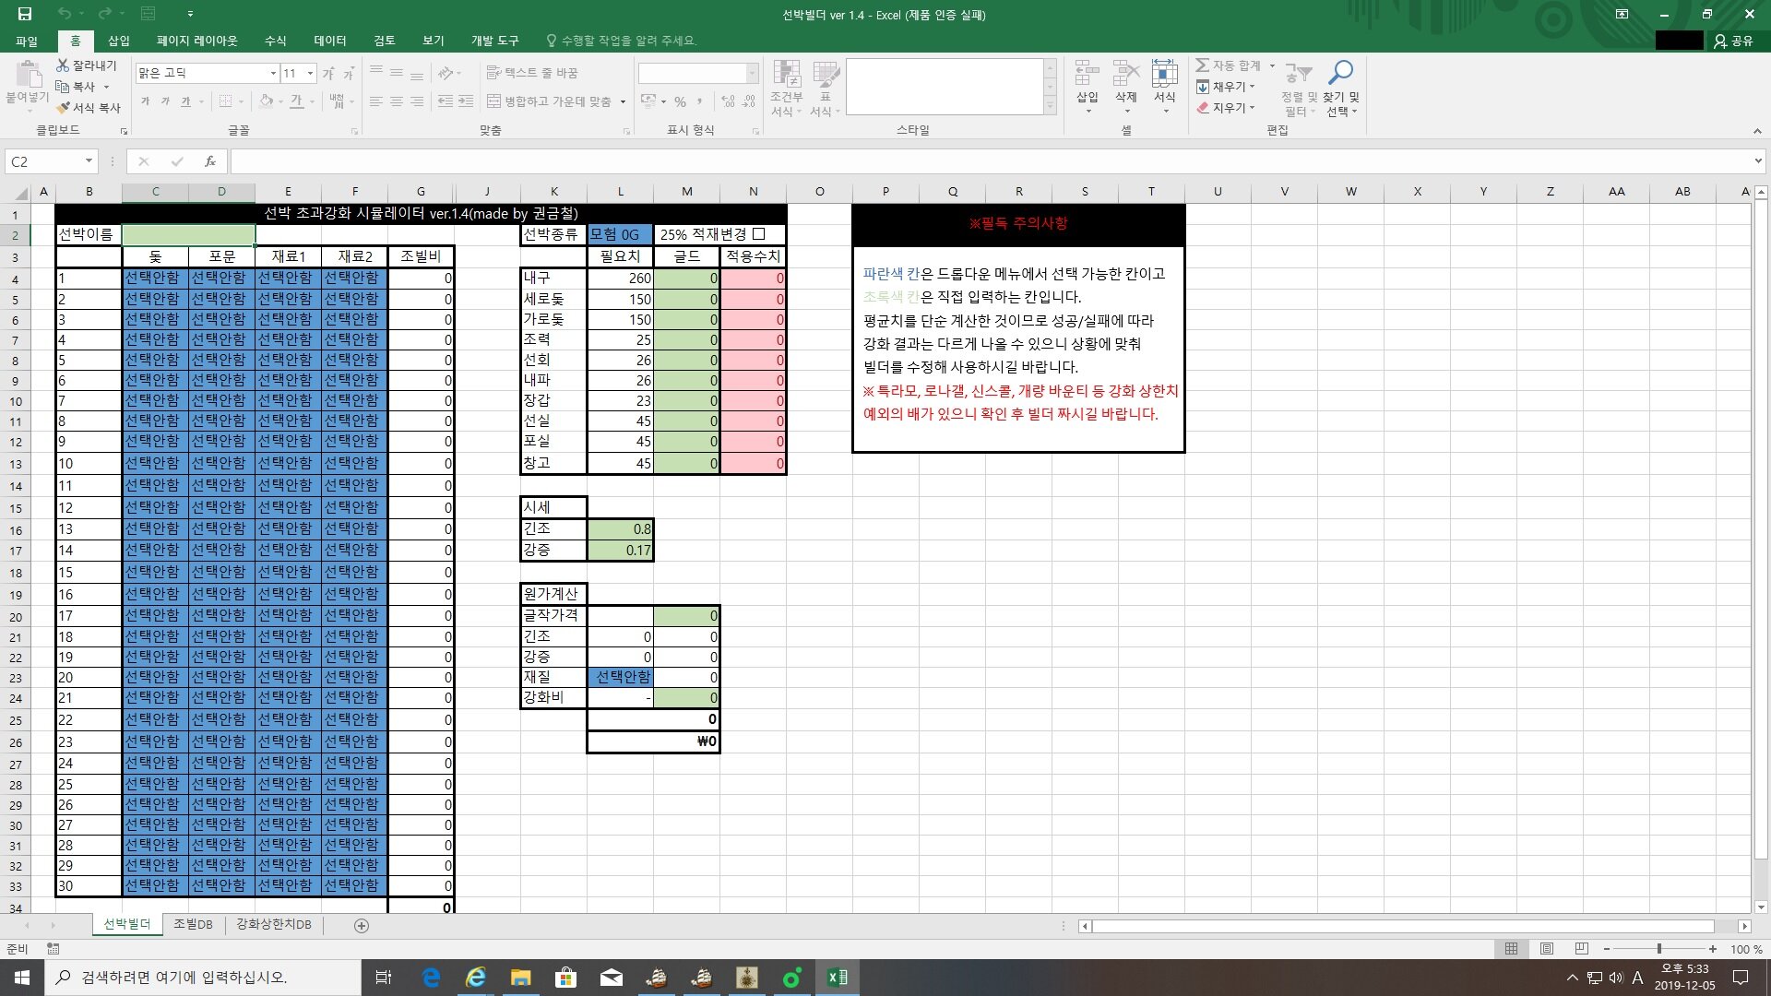
Task: Open the Insert (삽입) ribbon tab
Action: pyautogui.click(x=119, y=41)
